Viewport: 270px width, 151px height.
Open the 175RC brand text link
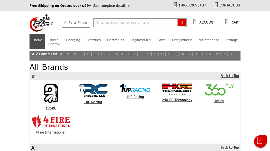51,108
